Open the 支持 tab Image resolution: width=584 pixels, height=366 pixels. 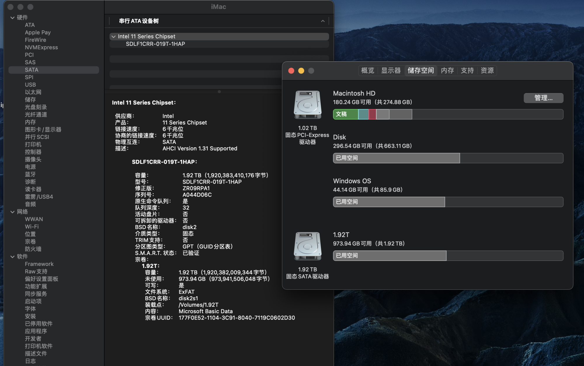pos(467,71)
